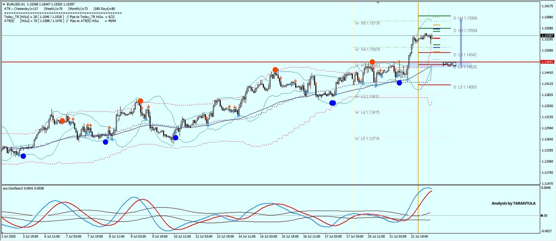The width and height of the screenshot is (556, 241).
Task: Click the 3 Jul 2020 time axis label
Action: click(8, 237)
